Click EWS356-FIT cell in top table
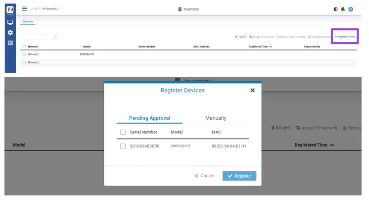 [x=87, y=54]
